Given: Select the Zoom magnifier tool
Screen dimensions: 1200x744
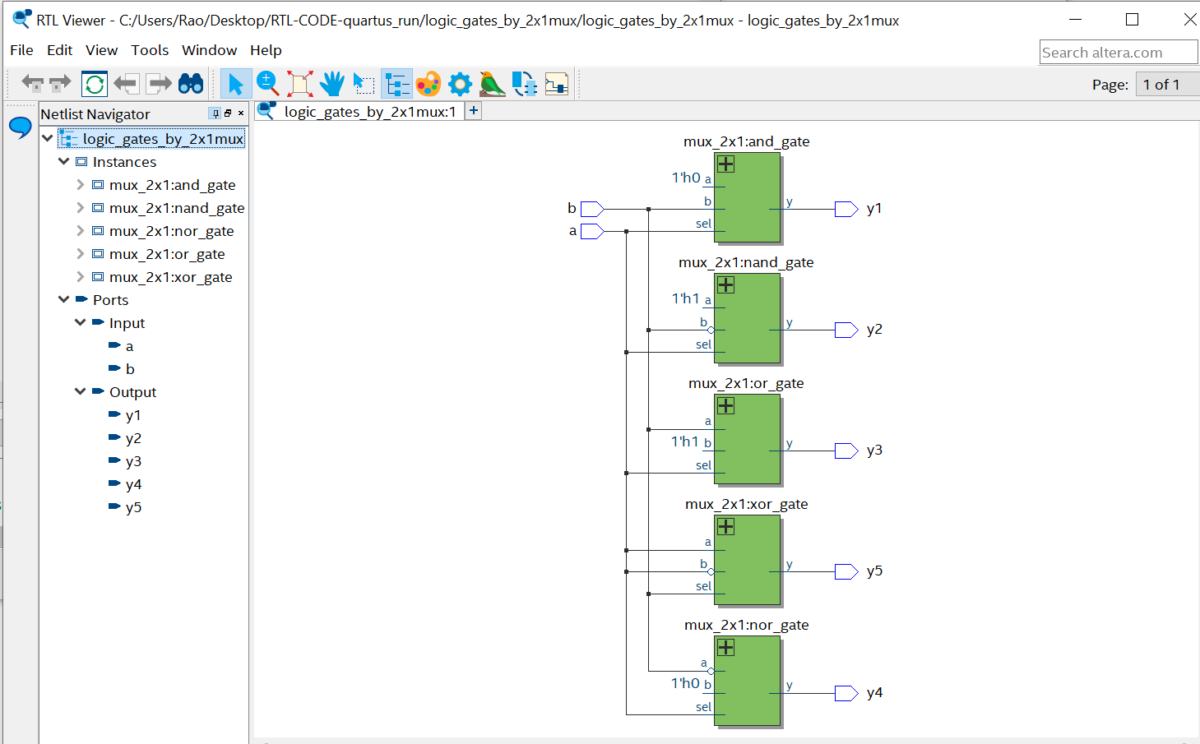Looking at the screenshot, I should click(267, 83).
